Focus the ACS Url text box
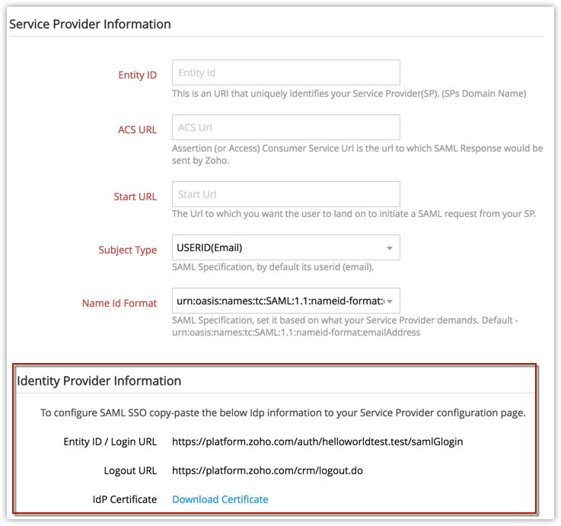The image size is (561, 526). pyautogui.click(x=285, y=127)
